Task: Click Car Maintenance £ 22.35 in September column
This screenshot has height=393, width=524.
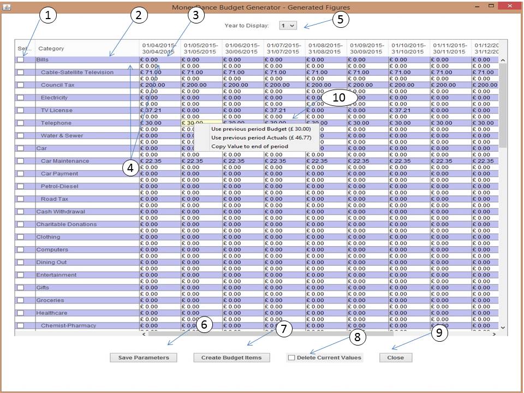Action: click(x=367, y=161)
